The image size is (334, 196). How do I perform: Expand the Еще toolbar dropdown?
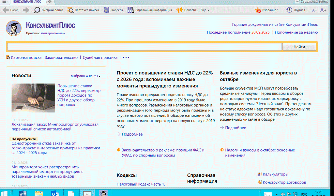coord(205,10)
